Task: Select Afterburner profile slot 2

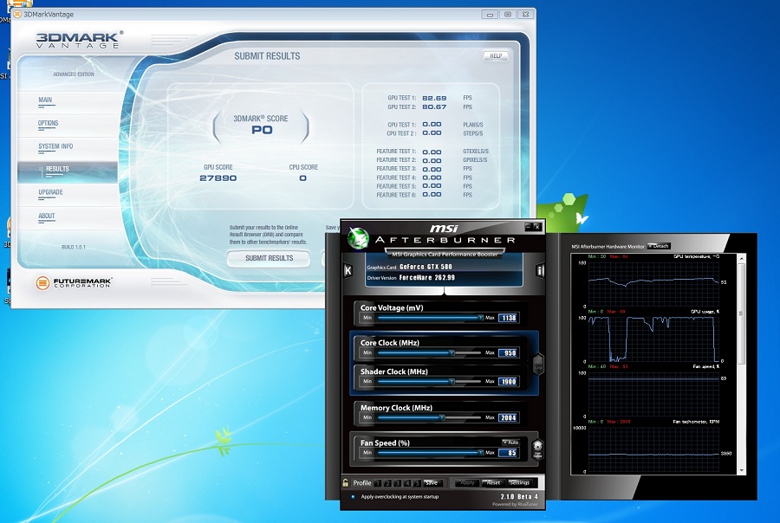Action: click(388, 482)
